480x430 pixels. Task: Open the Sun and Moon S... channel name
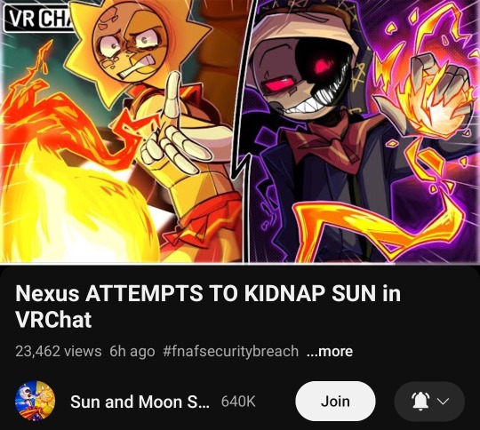(x=140, y=402)
